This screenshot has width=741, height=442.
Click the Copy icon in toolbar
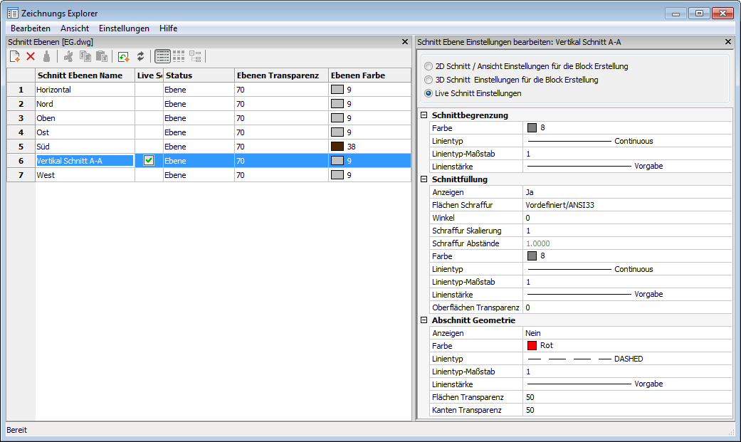point(85,57)
